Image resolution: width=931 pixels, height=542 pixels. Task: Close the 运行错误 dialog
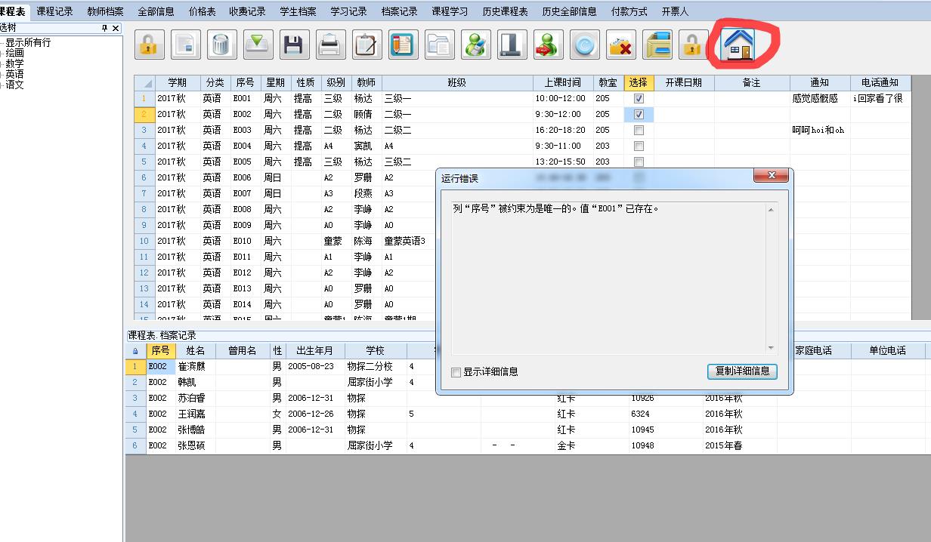[772, 176]
